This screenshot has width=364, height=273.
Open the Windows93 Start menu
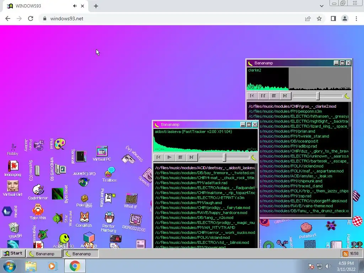13,253
